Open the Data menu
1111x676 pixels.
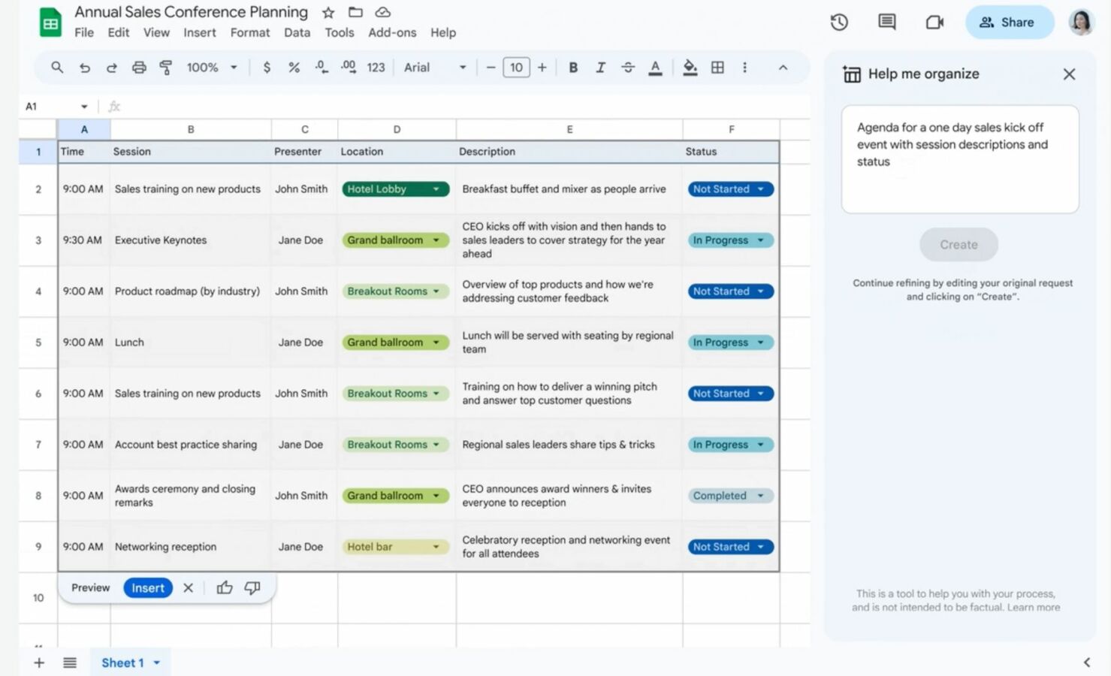point(297,32)
